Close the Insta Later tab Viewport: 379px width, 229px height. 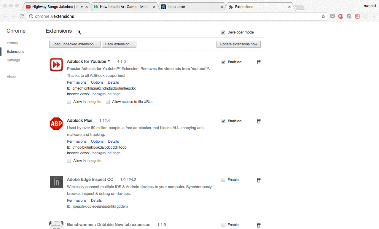click(222, 7)
